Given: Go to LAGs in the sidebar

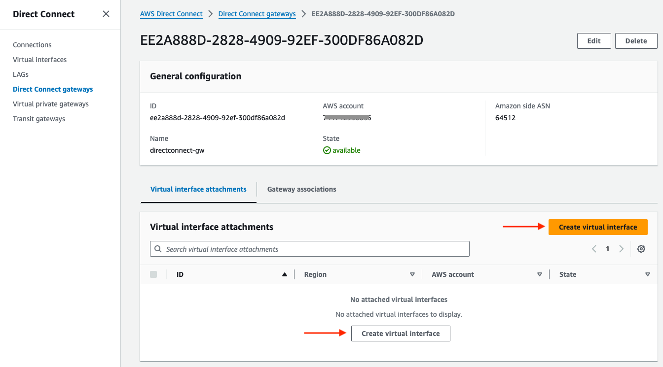Looking at the screenshot, I should 21,74.
